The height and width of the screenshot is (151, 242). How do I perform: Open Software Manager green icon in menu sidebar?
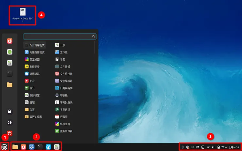pos(9,52)
